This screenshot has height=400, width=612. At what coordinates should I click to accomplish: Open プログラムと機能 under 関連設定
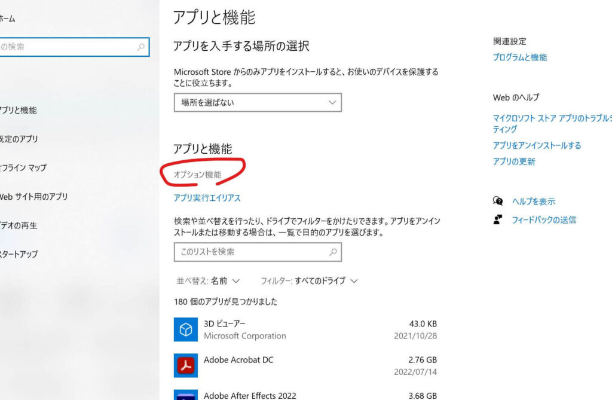point(519,57)
